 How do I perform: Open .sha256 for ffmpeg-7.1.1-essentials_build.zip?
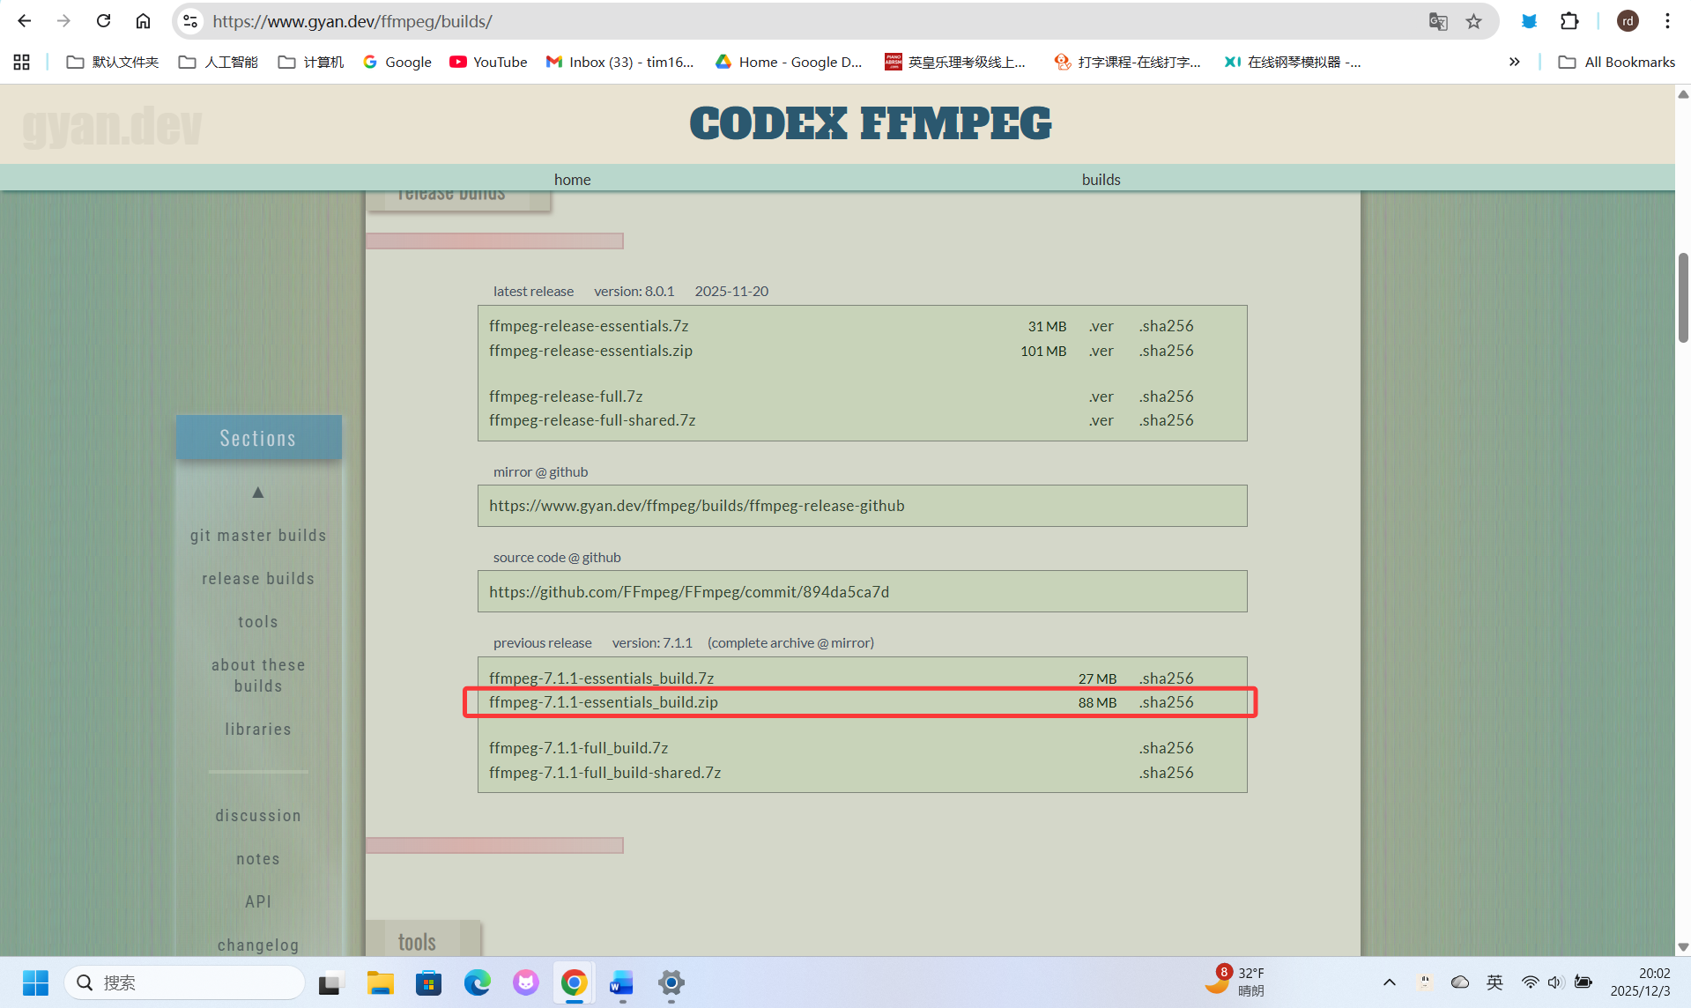point(1166,702)
